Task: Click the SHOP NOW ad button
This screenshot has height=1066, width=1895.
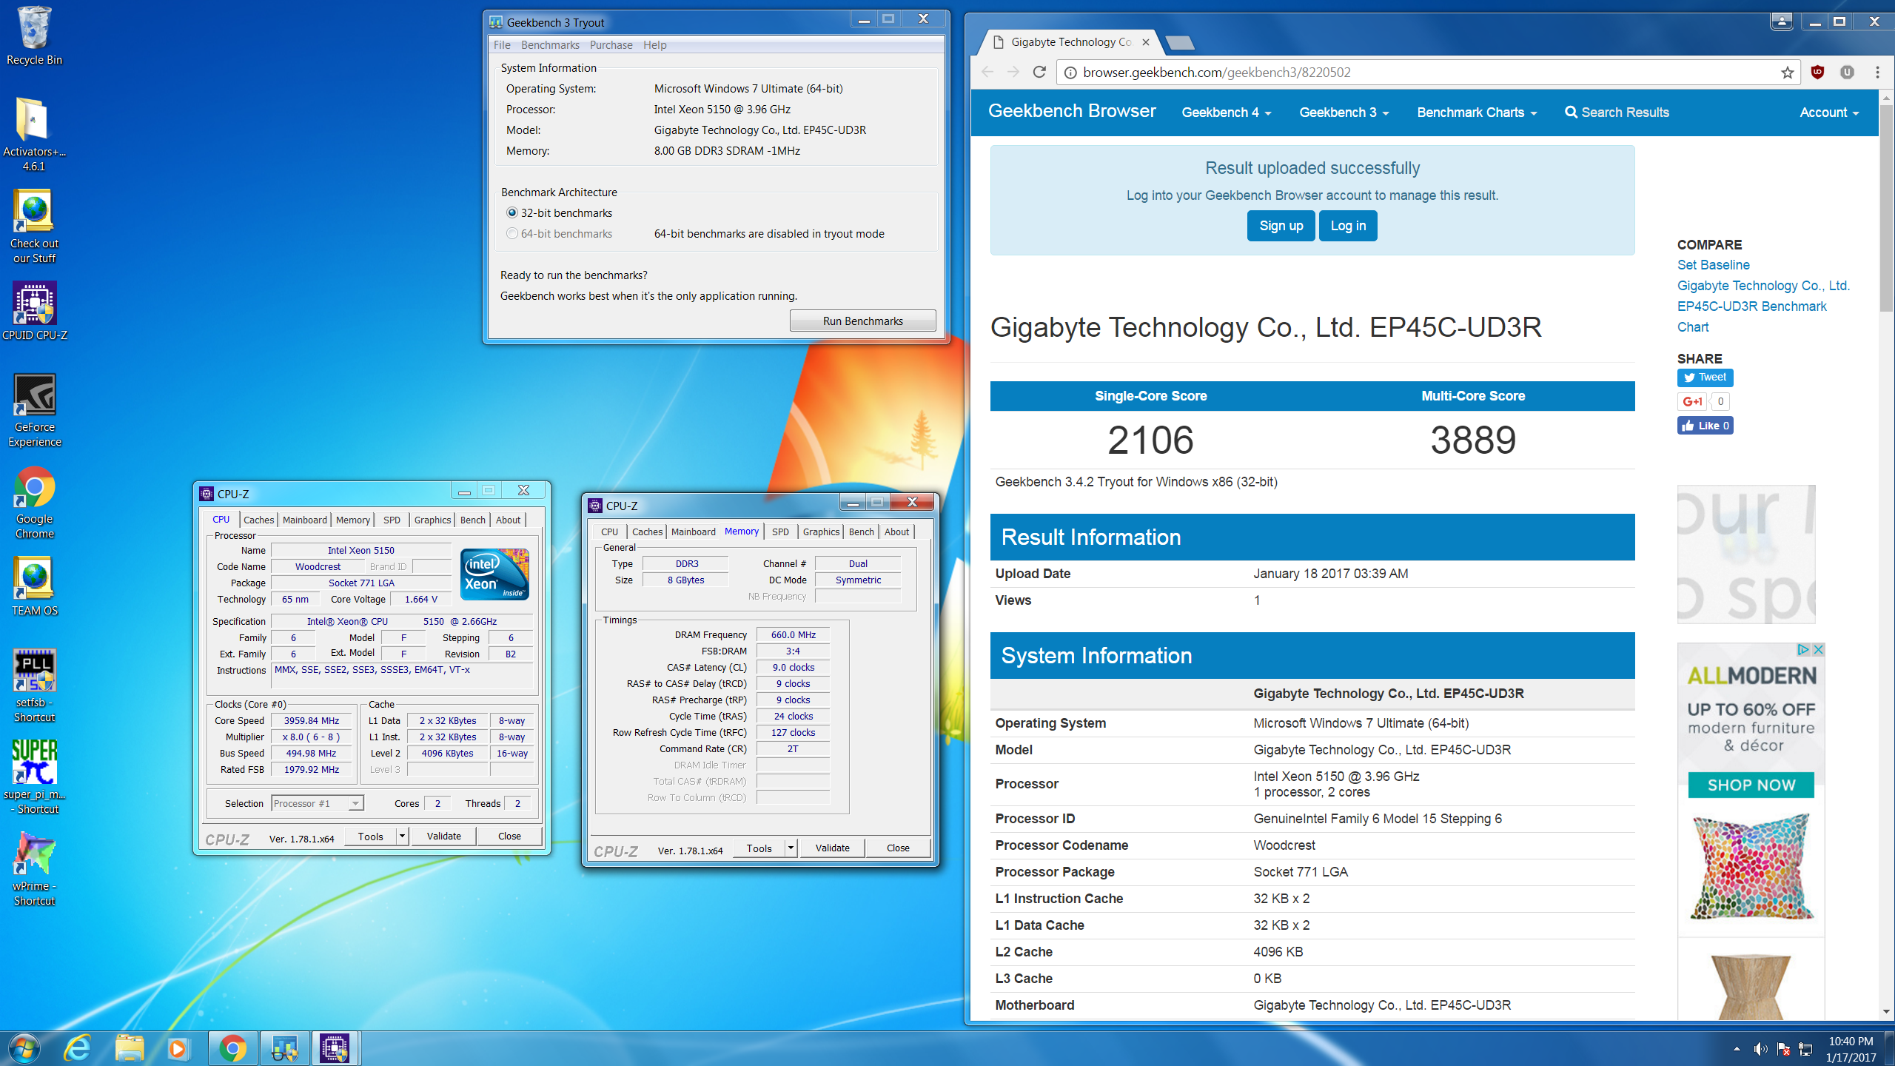Action: (1751, 785)
